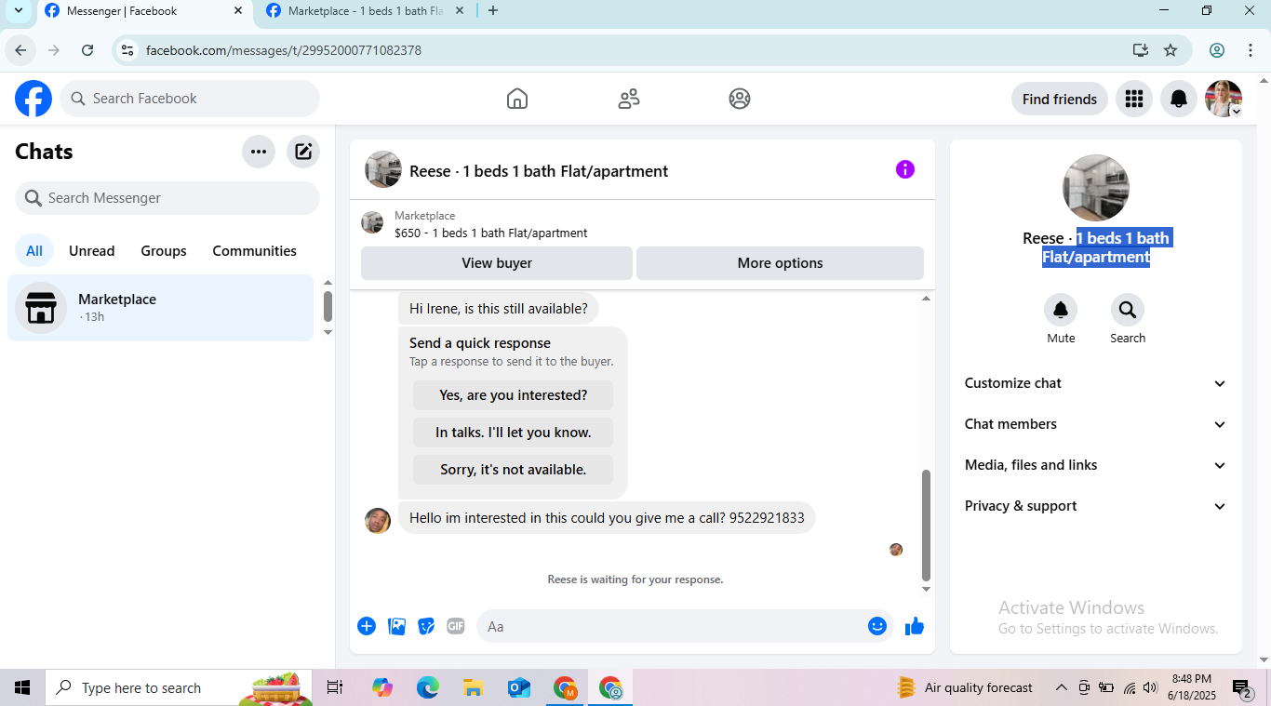Select the All chats filter
This screenshot has height=706, width=1271.
click(34, 251)
